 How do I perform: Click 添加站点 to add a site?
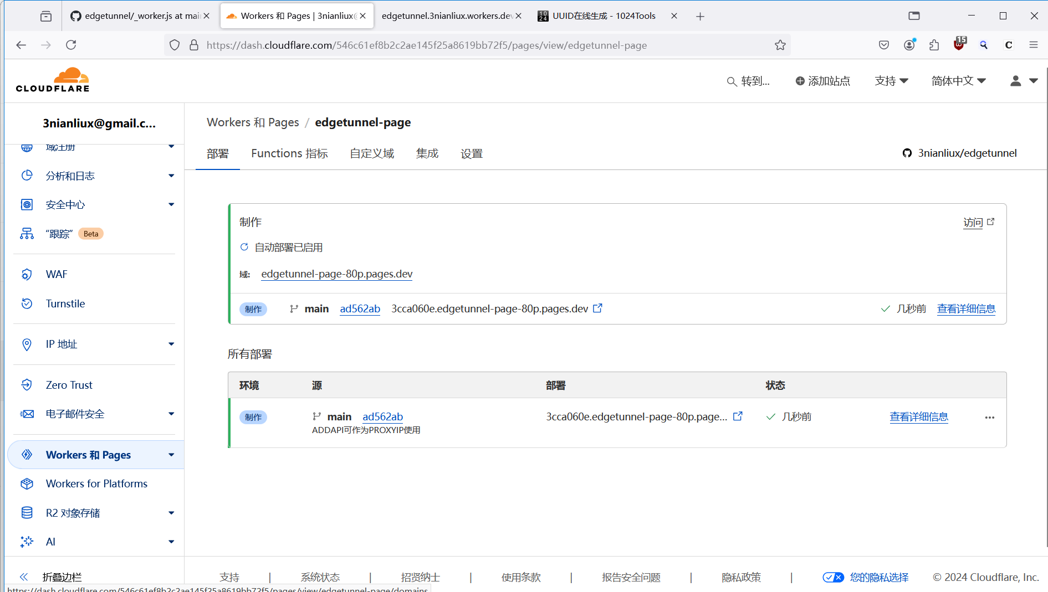point(823,81)
